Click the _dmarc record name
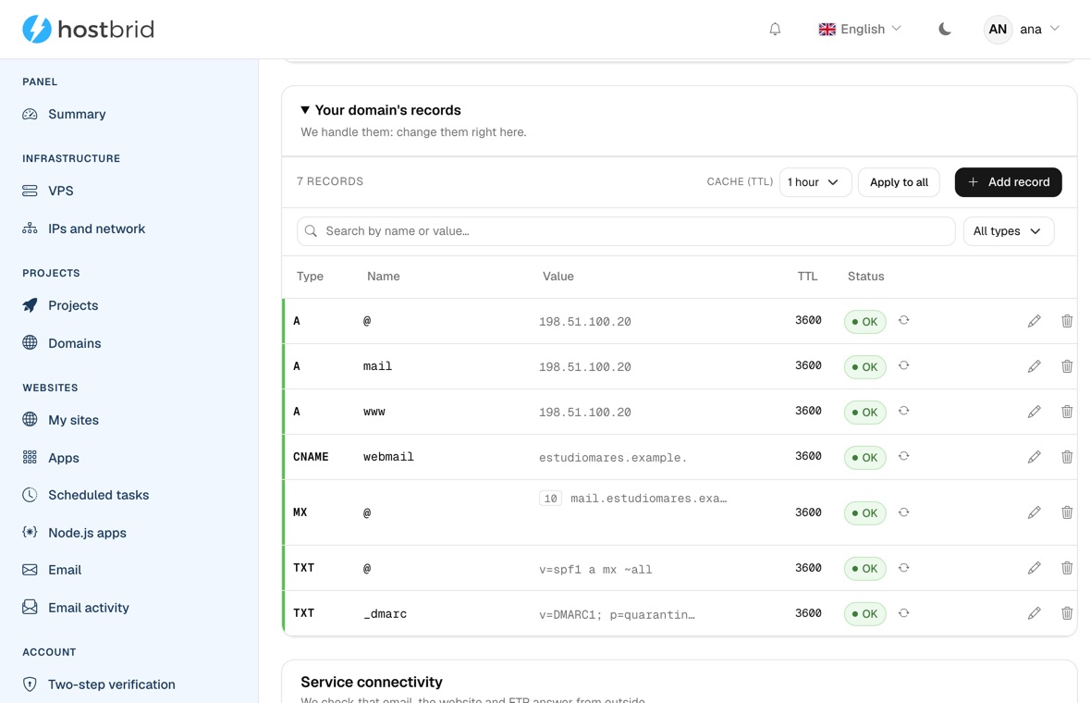1091x703 pixels. click(x=385, y=614)
